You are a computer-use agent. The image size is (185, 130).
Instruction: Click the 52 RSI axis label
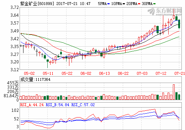tap(16, 119)
